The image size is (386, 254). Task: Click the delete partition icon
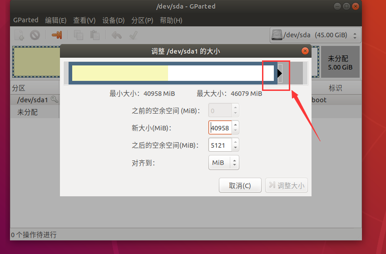(35, 35)
